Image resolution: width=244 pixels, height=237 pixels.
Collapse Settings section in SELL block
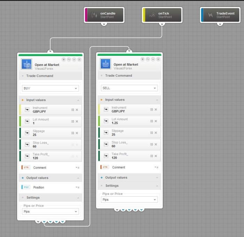click(x=157, y=186)
